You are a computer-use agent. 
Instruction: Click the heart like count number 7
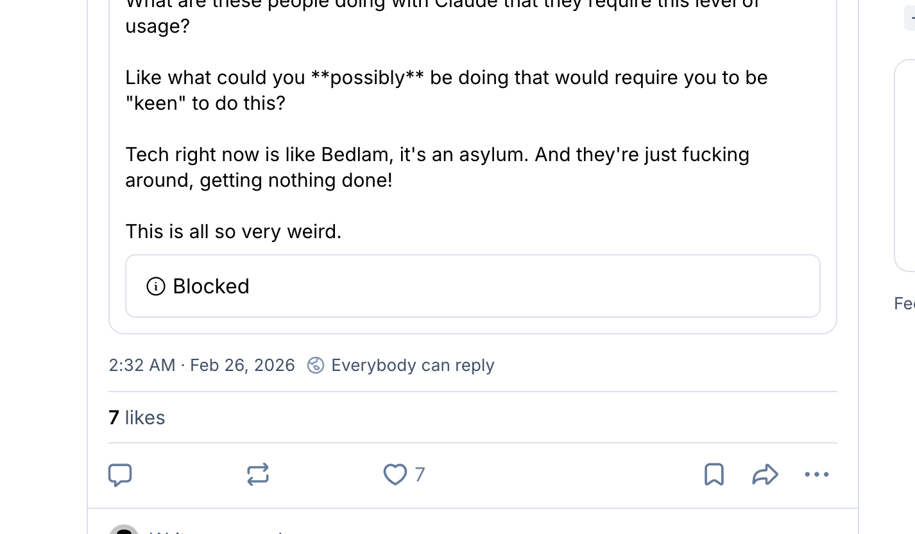click(x=420, y=474)
